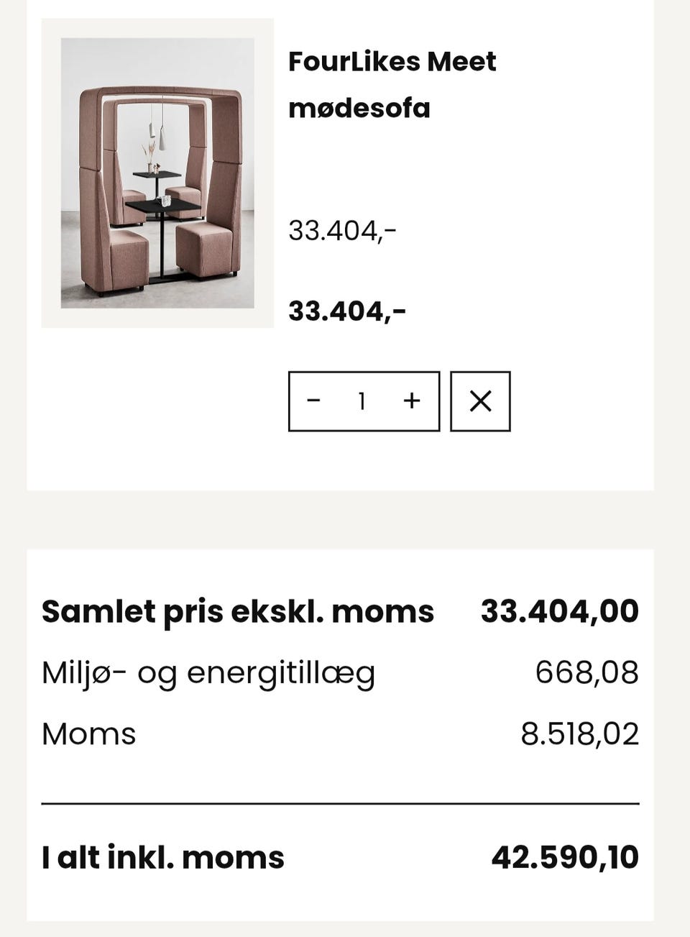The image size is (690, 937).
Task: Select the Moms label
Action: pos(89,734)
